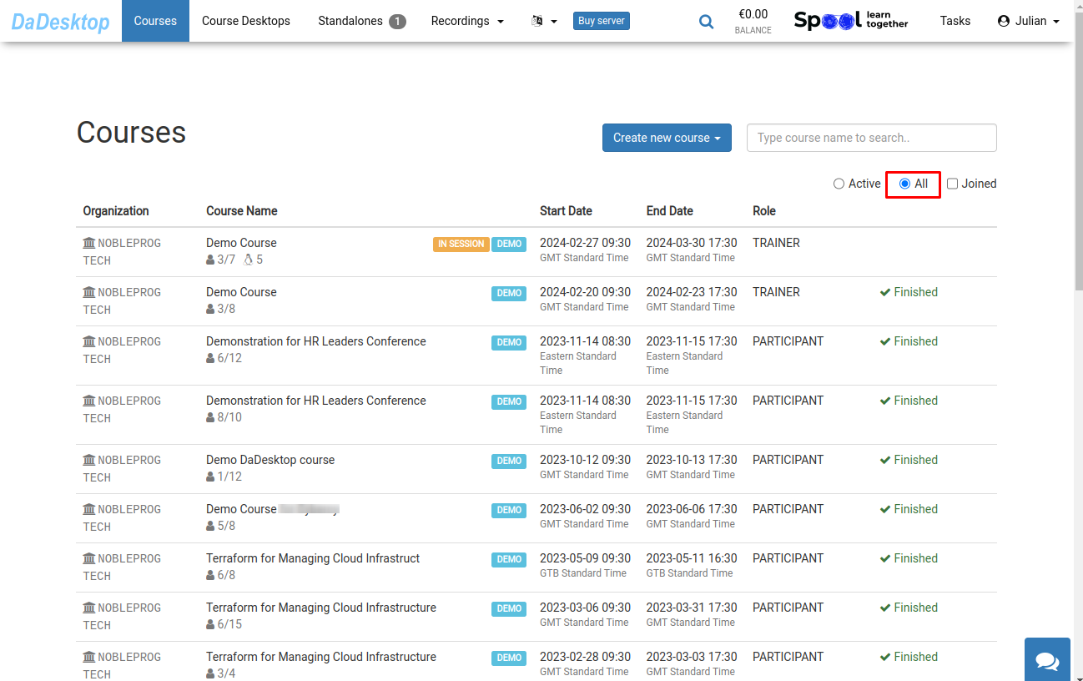The image size is (1083, 681).
Task: Open the Create new course dropdown
Action: tap(667, 138)
